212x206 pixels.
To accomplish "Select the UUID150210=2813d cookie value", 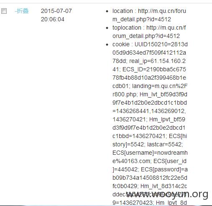I will 161,44.
